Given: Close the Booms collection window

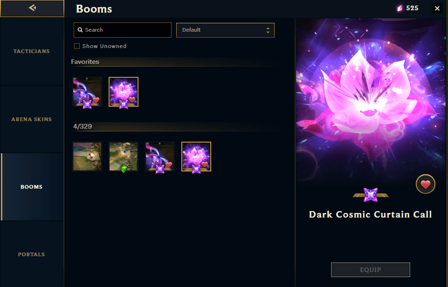Looking at the screenshot, I should coord(437,8).
